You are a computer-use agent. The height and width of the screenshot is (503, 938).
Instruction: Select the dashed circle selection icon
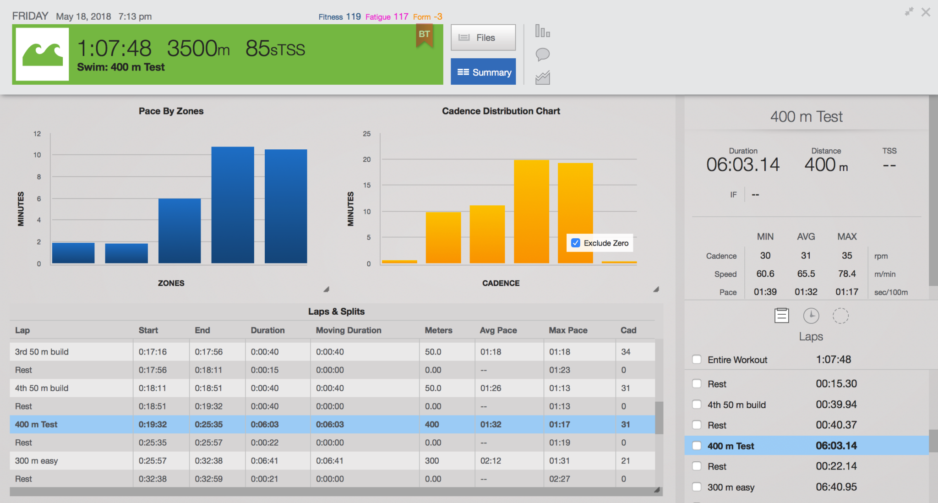click(840, 316)
